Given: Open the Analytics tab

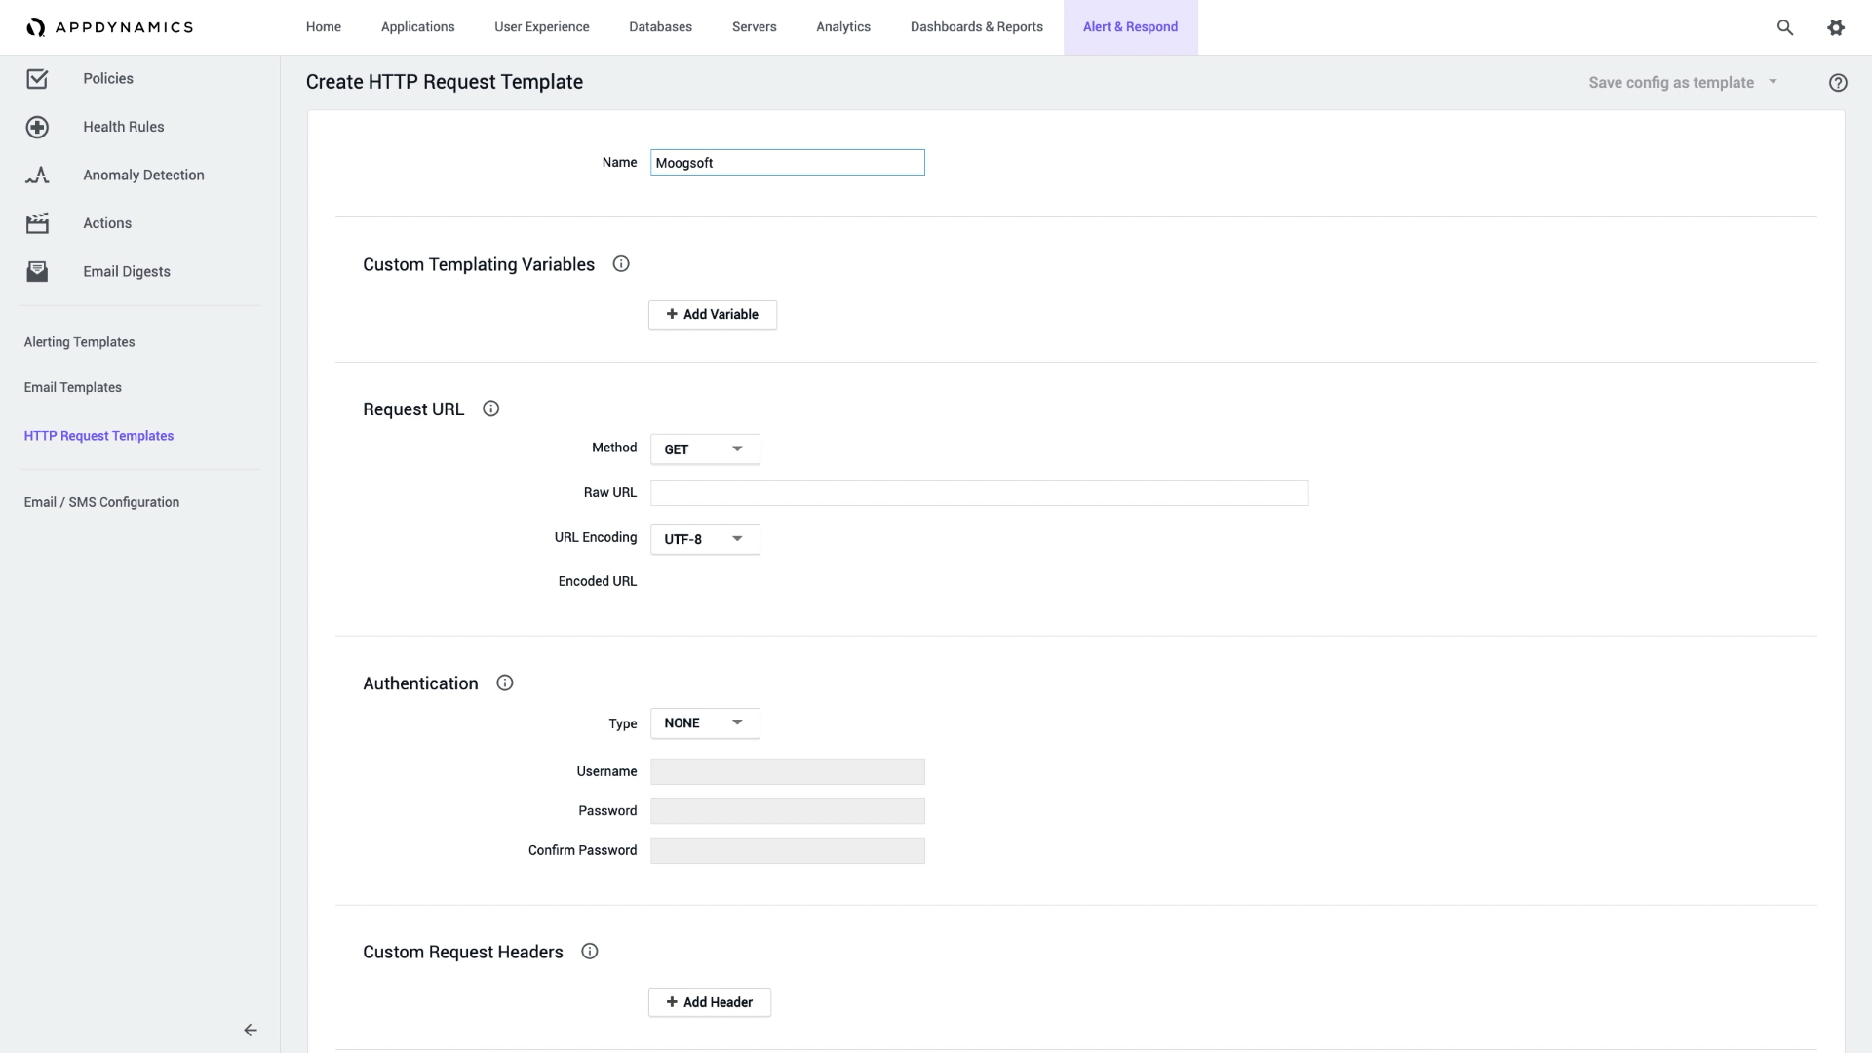Looking at the screenshot, I should click(843, 27).
